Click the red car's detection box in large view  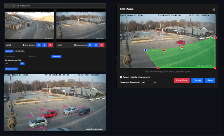49,114
